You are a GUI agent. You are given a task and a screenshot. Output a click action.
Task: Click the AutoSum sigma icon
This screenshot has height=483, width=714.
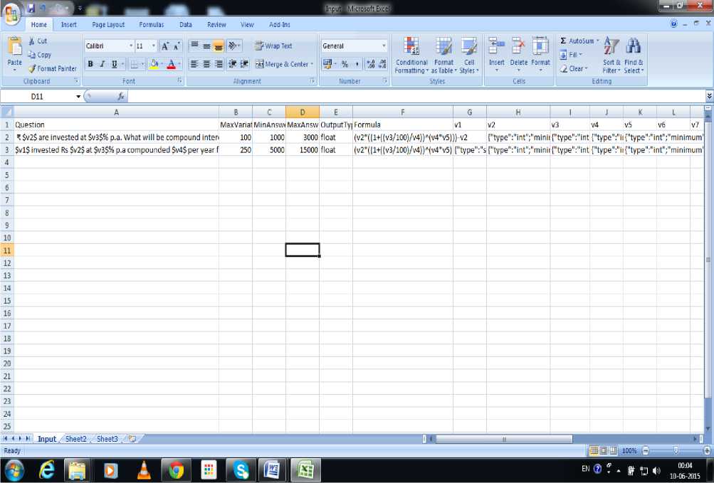[x=563, y=41]
